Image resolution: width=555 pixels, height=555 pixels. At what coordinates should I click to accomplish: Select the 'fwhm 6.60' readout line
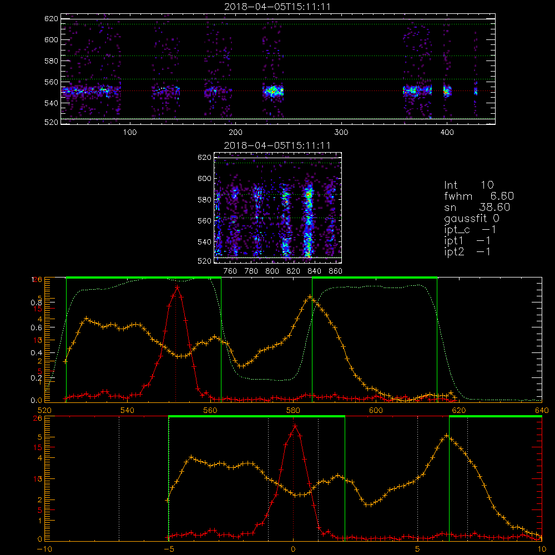(479, 196)
